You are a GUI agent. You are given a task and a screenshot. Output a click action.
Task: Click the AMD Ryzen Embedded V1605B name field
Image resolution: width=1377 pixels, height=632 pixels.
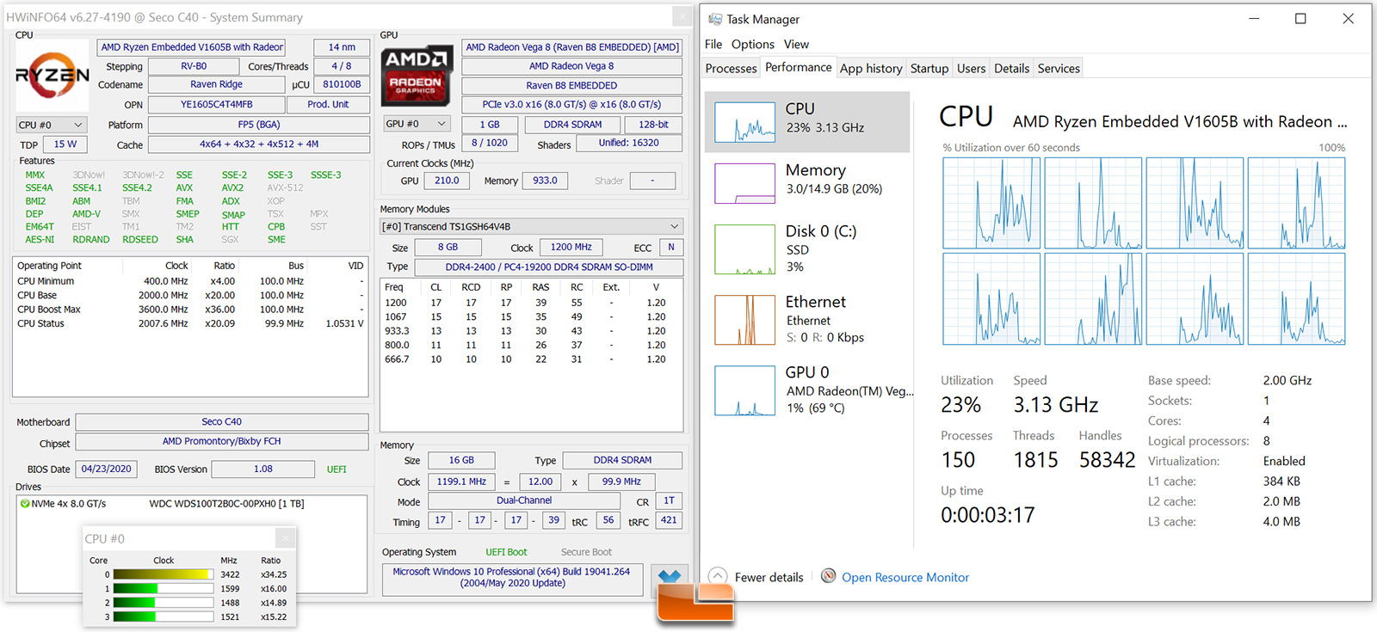pyautogui.click(x=192, y=47)
